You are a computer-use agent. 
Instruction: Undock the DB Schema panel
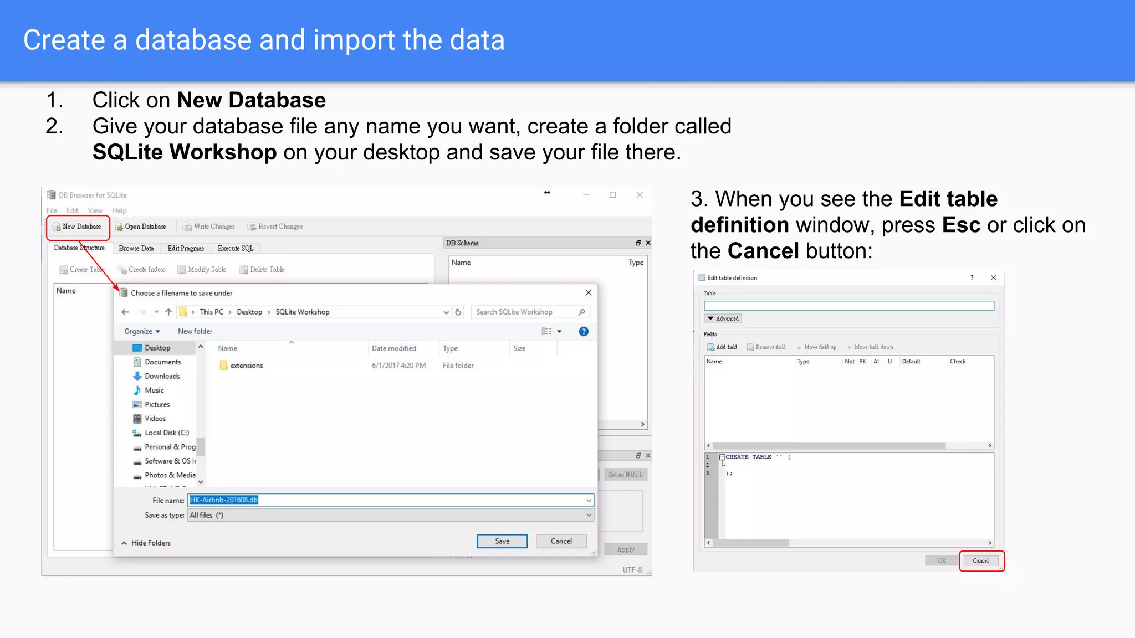(x=638, y=243)
